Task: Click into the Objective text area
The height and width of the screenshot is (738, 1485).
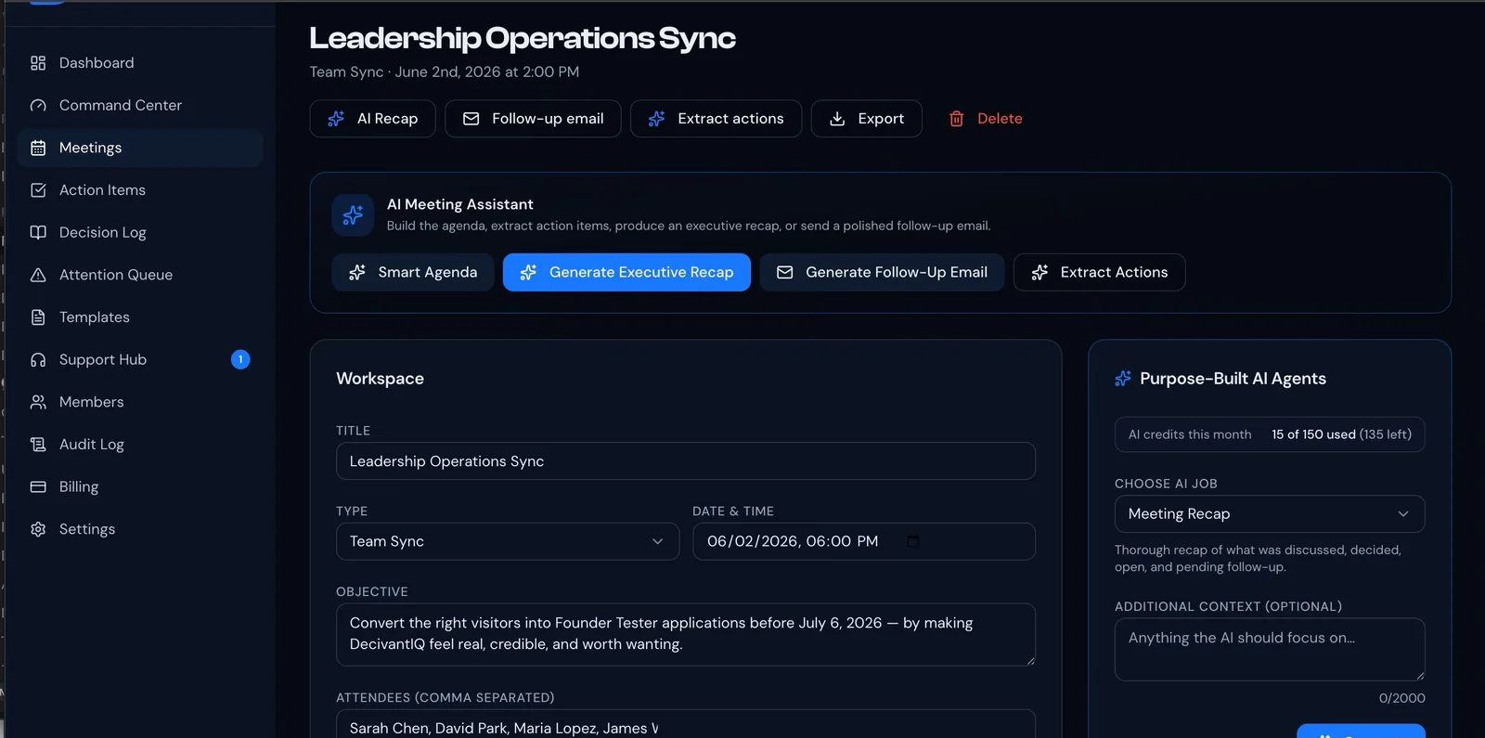Action: tap(686, 635)
